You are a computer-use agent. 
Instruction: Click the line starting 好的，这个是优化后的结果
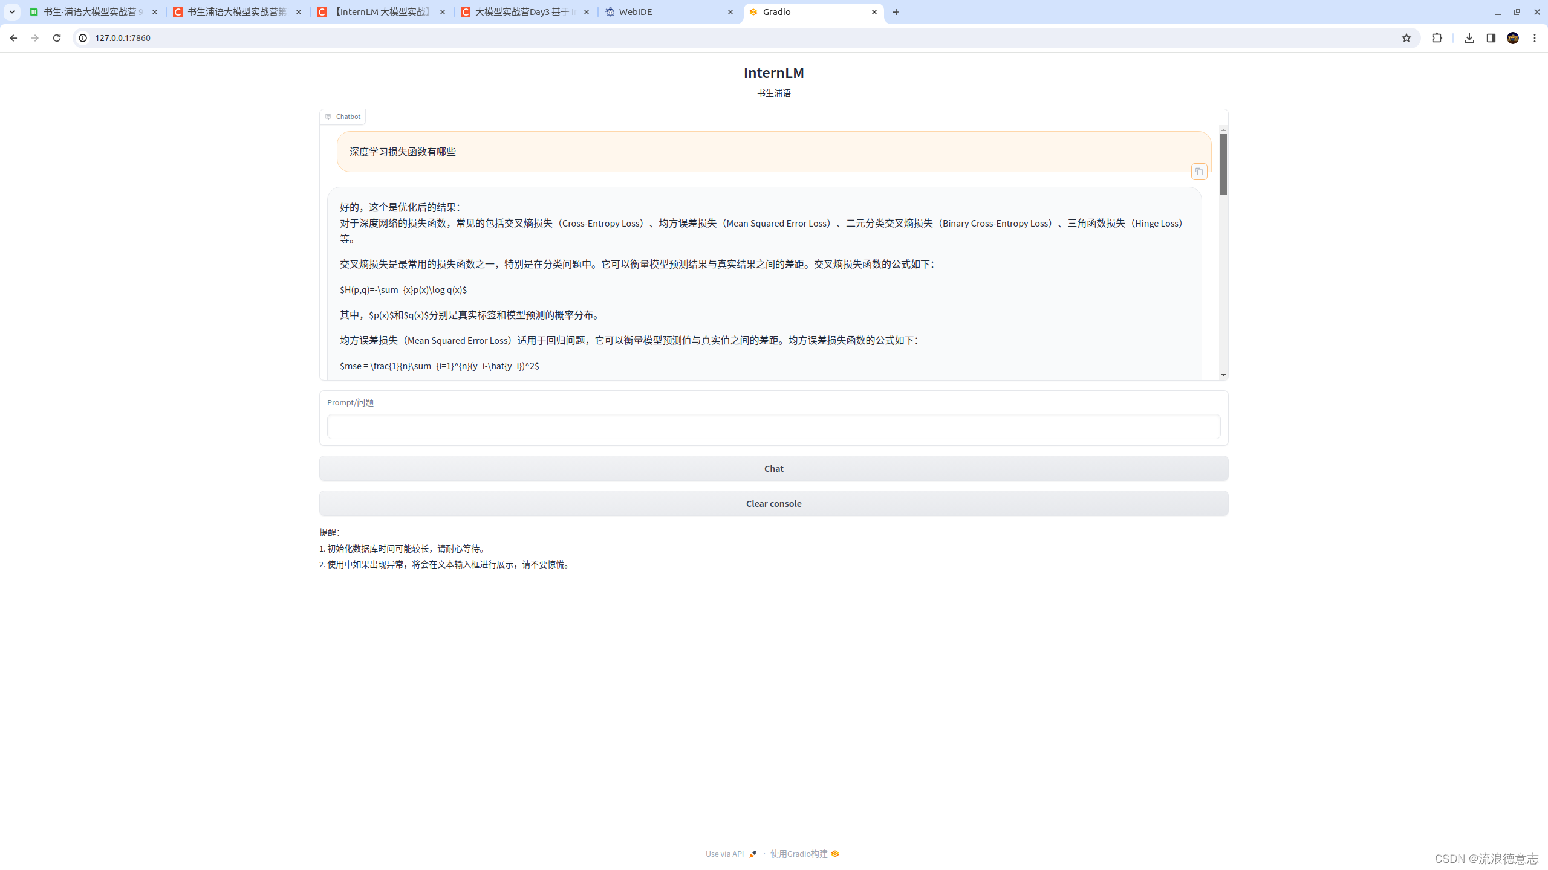pos(400,207)
